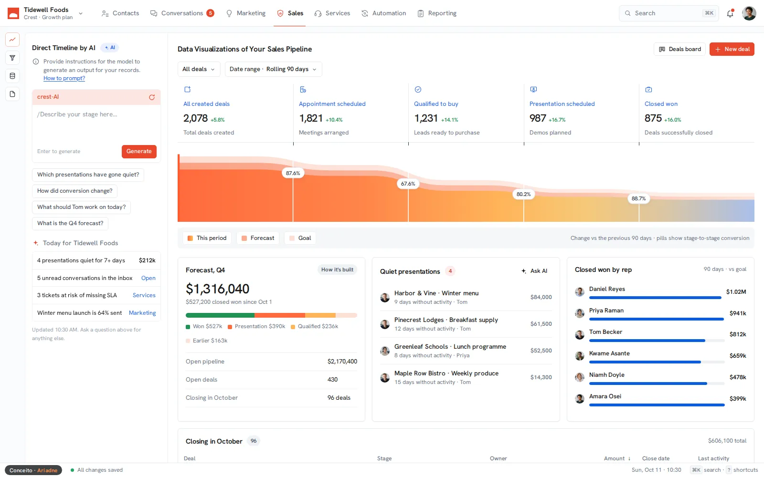Click the info icon beside prompt instructions

click(x=36, y=62)
